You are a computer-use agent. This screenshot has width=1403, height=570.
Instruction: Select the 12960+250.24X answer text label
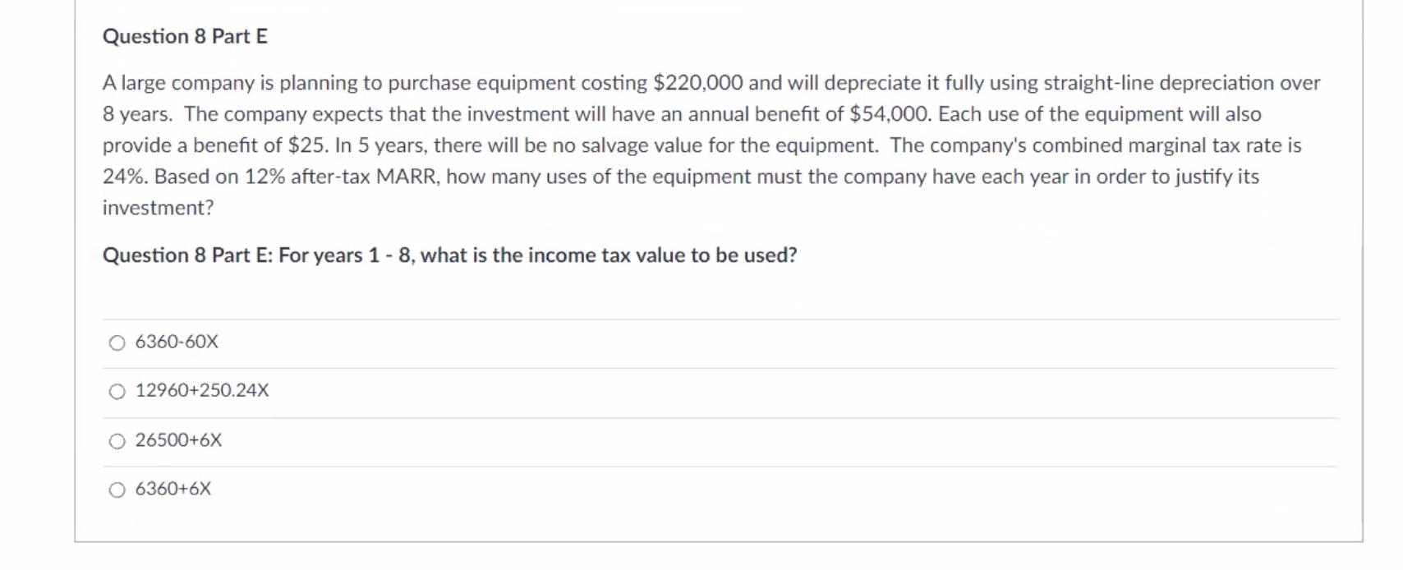click(202, 391)
